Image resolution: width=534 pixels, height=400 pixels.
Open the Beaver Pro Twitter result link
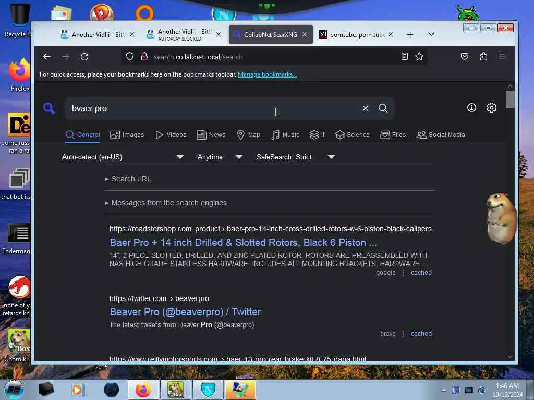[185, 312]
